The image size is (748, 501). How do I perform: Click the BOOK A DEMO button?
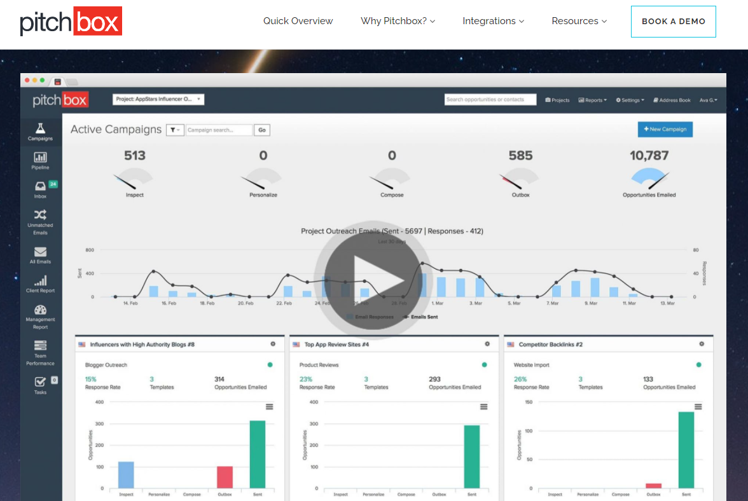673,22
